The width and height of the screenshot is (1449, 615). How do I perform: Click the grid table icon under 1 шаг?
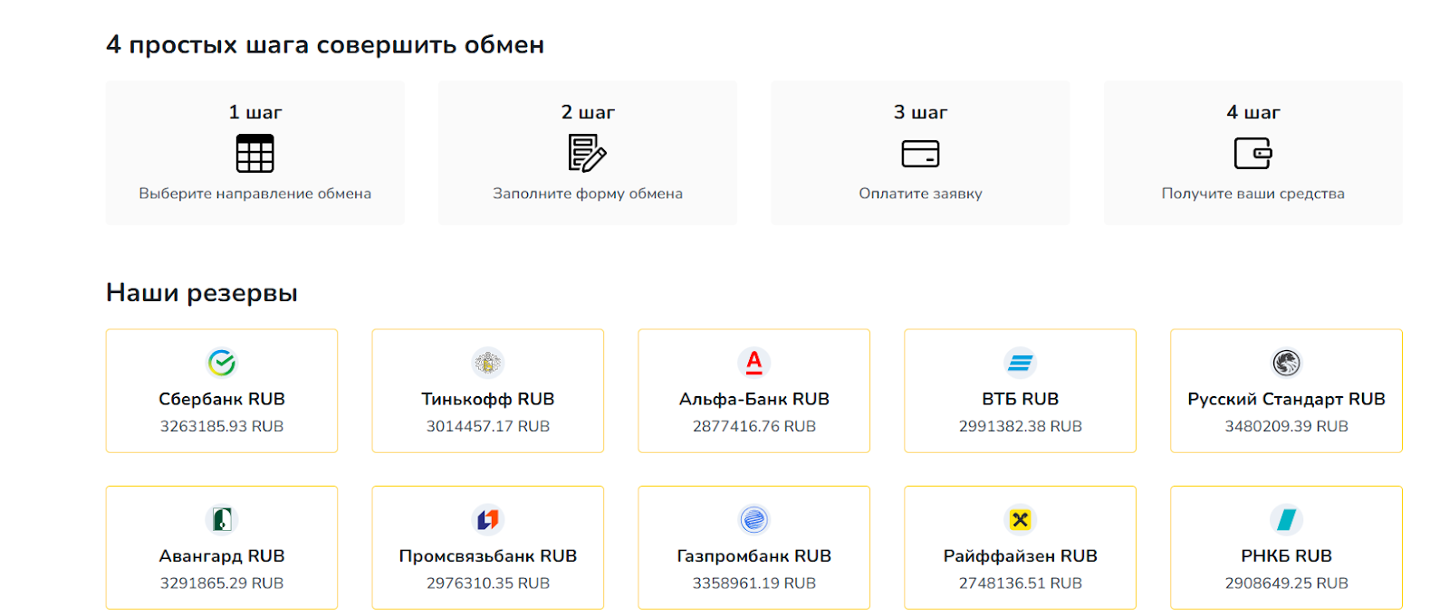[x=254, y=153]
